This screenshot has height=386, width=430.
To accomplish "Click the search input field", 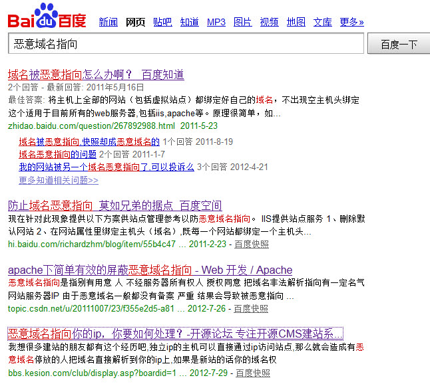I will (x=186, y=44).
